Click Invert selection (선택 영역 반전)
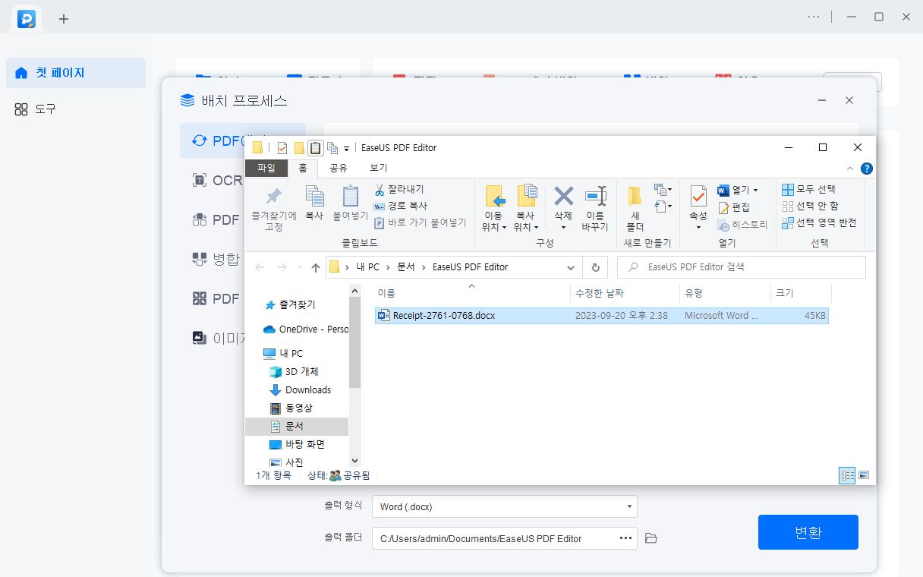923x577 pixels. click(x=819, y=222)
